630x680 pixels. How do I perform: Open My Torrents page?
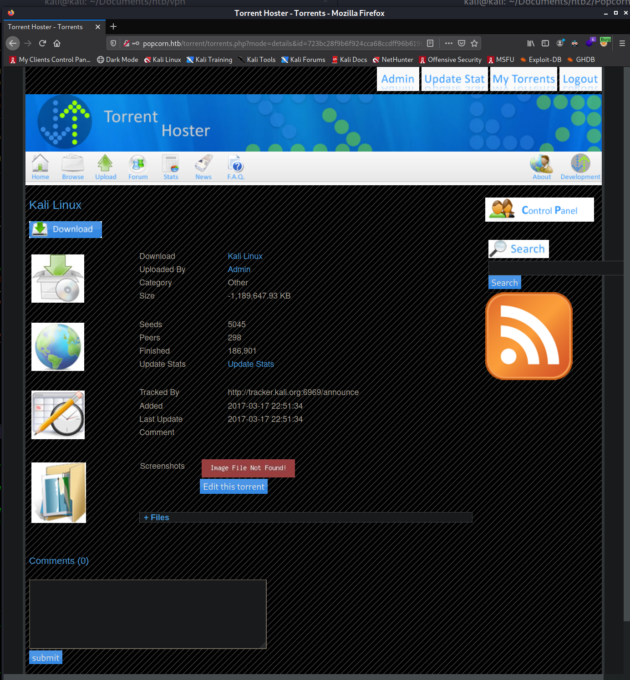coord(524,79)
